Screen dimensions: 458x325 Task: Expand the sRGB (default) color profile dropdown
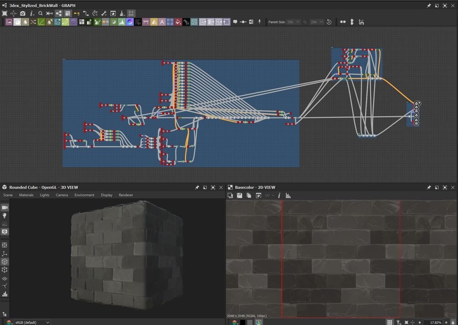point(32,322)
